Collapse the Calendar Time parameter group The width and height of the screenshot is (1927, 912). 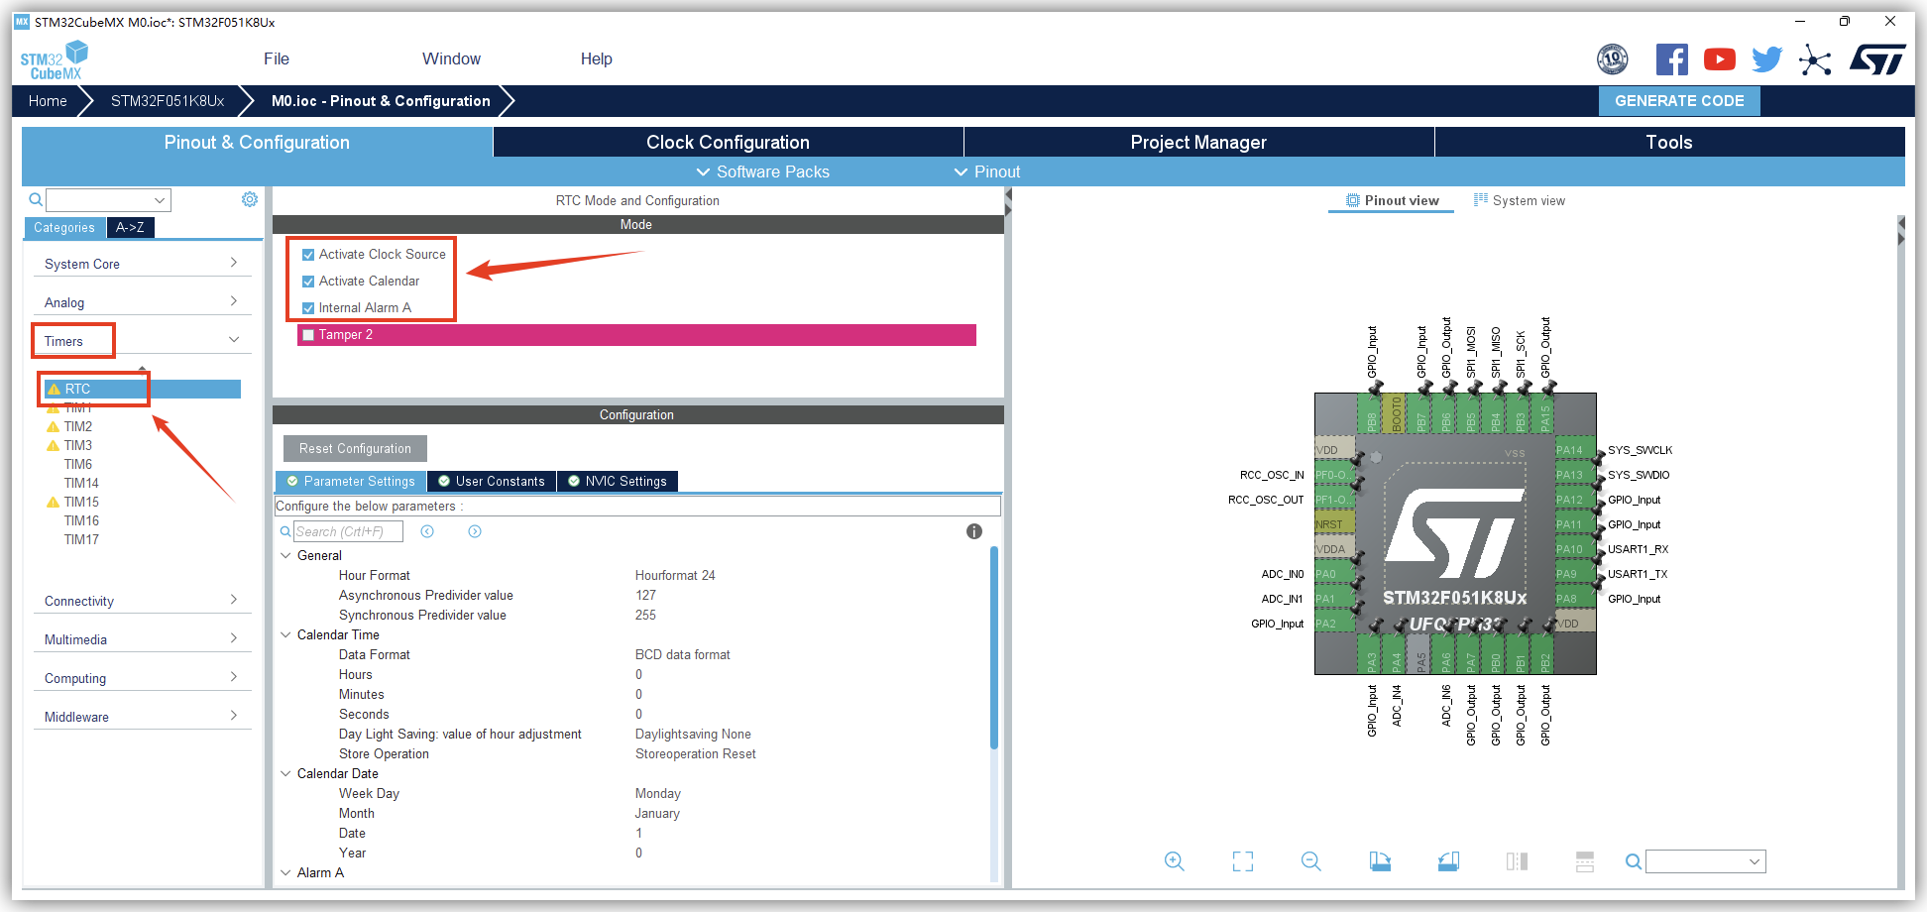pos(286,634)
